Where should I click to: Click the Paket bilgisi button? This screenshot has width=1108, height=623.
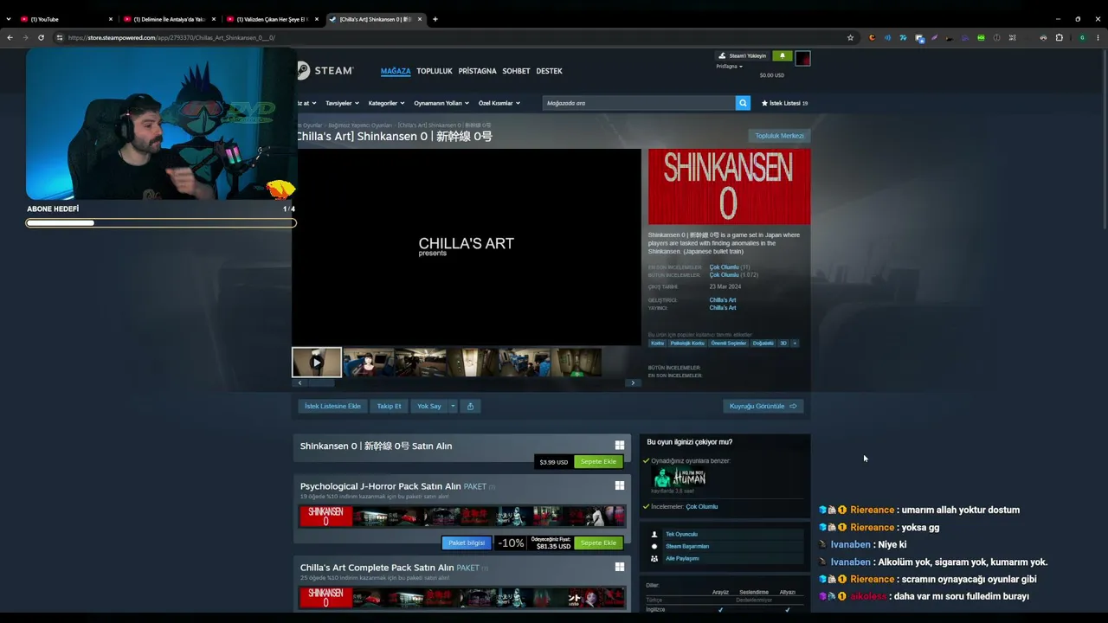click(x=467, y=543)
